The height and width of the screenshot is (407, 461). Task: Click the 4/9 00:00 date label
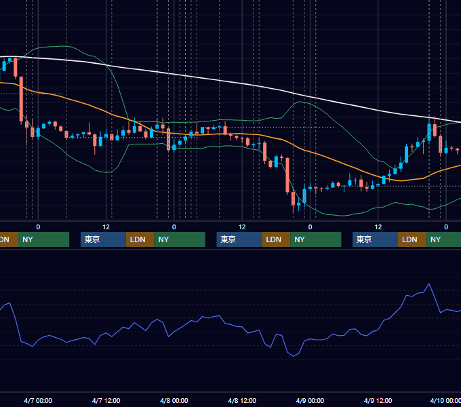[310, 400]
